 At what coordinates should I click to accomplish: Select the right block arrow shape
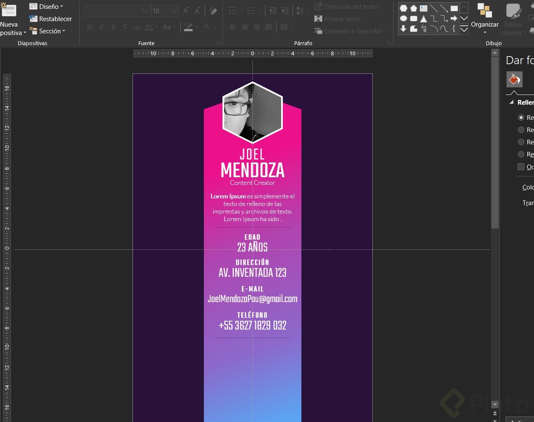pos(454,19)
